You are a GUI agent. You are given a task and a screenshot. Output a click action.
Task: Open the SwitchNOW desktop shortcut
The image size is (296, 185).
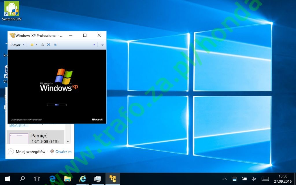[12, 11]
